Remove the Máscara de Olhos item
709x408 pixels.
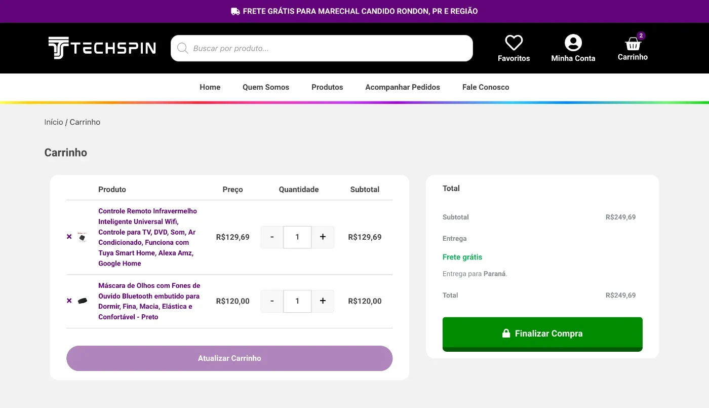click(69, 301)
